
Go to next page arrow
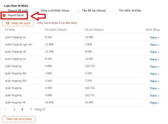click(x=31, y=109)
